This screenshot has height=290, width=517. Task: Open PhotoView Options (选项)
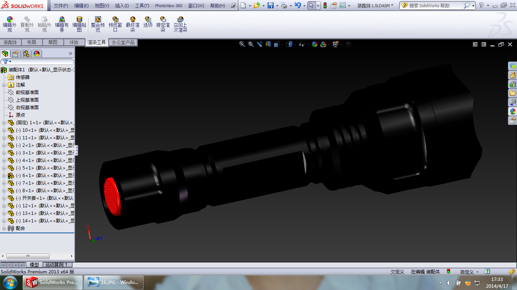(148, 22)
